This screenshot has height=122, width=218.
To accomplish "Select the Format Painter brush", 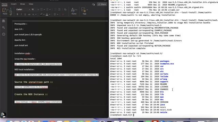I will pos(11,14).
